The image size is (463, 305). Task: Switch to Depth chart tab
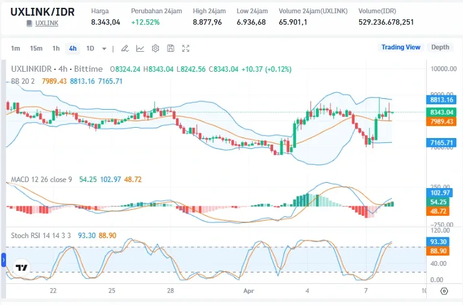point(440,47)
